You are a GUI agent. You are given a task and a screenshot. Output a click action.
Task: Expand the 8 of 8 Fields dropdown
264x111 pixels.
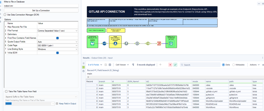[95, 65]
